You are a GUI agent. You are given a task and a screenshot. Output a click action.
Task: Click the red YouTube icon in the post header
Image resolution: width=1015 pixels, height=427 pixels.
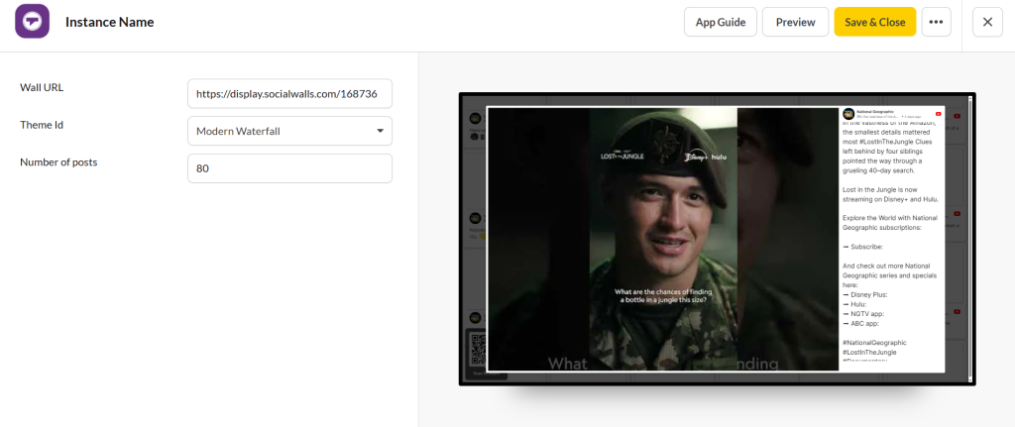pyautogui.click(x=938, y=115)
